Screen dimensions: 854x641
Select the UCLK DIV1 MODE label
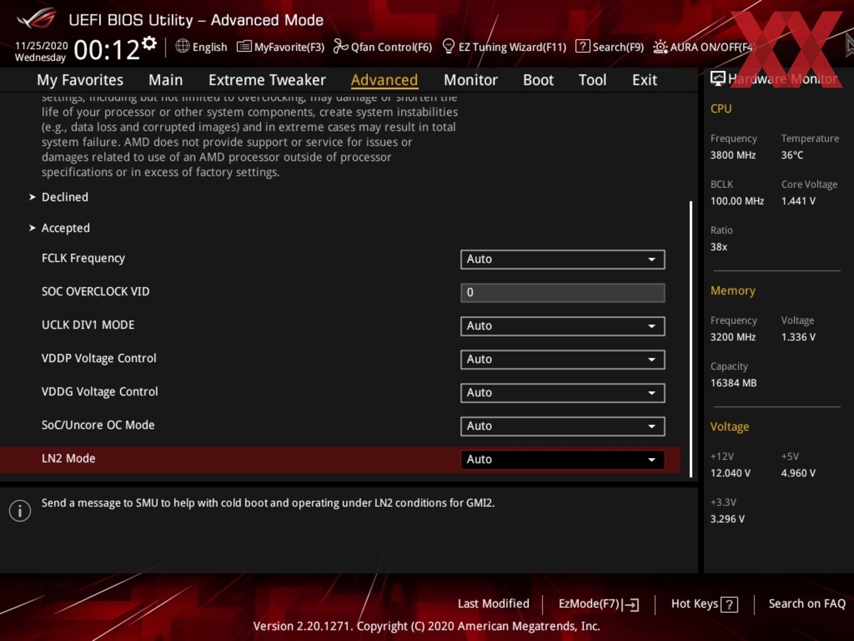pyautogui.click(x=88, y=325)
